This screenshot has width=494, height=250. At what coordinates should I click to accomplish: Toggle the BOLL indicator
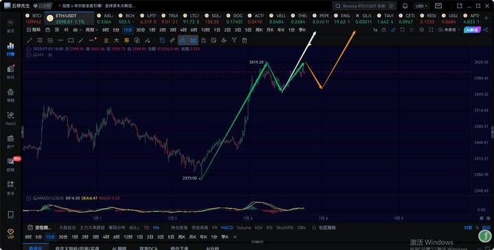[x=134, y=227]
